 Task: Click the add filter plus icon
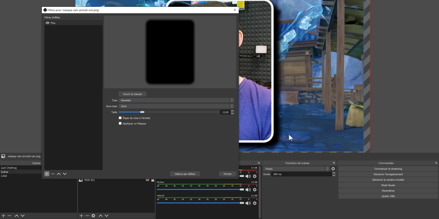[x=47, y=174]
